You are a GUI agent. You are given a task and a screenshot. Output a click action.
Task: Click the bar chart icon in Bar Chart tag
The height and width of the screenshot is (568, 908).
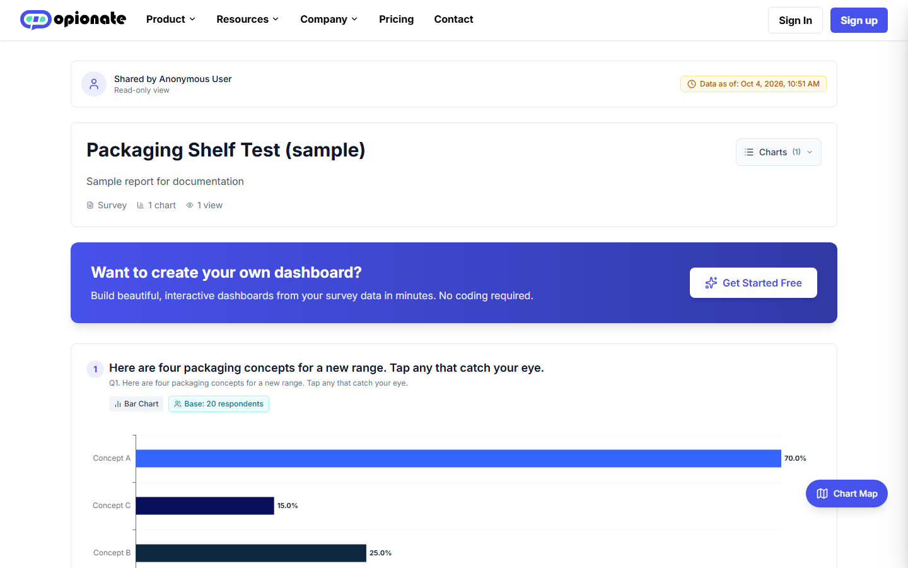click(x=118, y=404)
